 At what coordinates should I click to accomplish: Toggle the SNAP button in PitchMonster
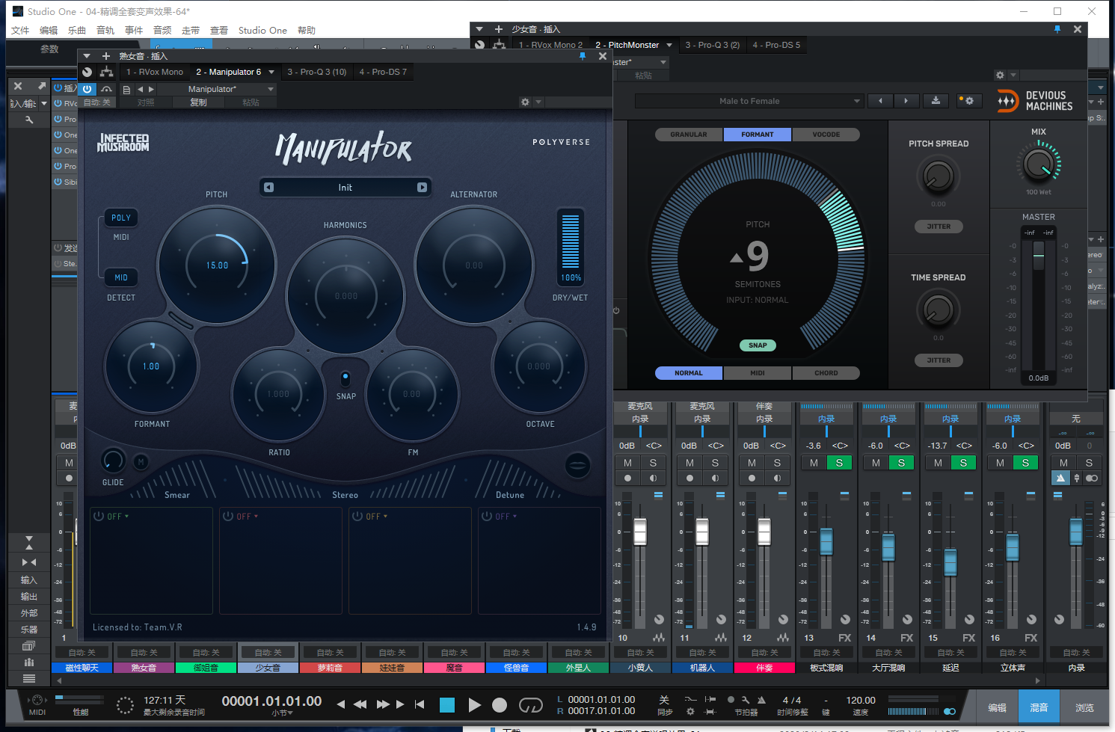[x=758, y=345]
